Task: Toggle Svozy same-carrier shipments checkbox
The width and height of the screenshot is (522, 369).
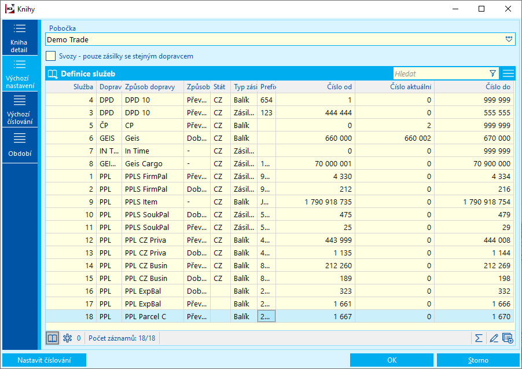Action: [51, 56]
